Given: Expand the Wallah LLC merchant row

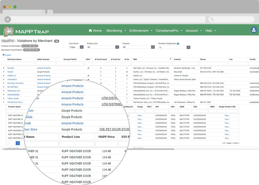Looking at the screenshot, I should click(x=4, y=75).
